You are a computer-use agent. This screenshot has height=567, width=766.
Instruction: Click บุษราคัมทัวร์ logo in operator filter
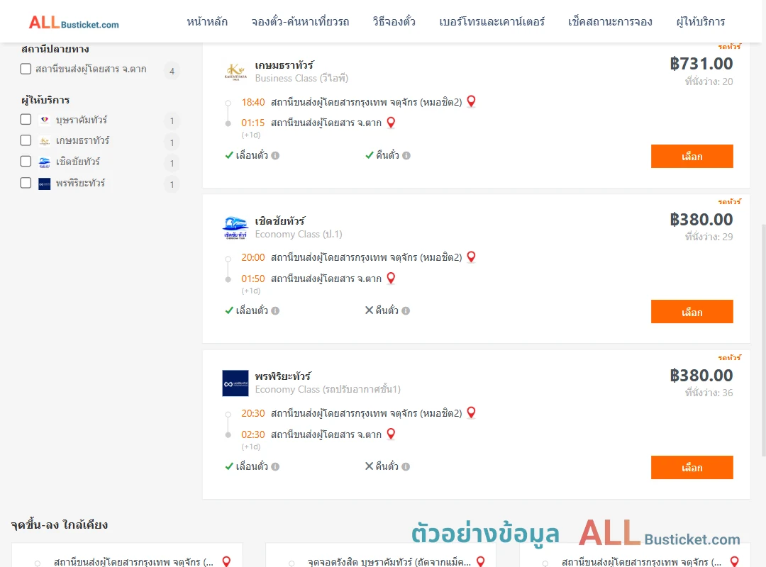click(45, 120)
